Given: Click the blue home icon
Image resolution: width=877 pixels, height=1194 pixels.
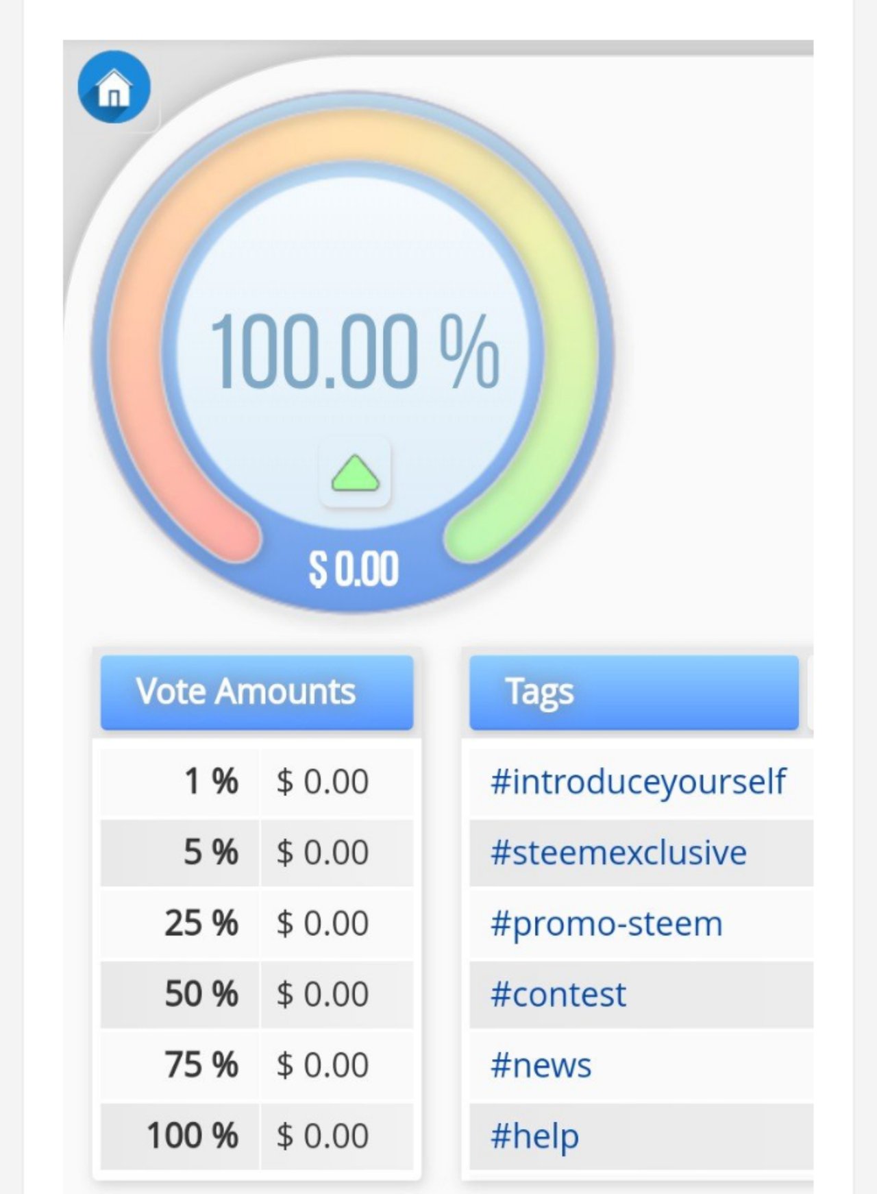Looking at the screenshot, I should (114, 87).
